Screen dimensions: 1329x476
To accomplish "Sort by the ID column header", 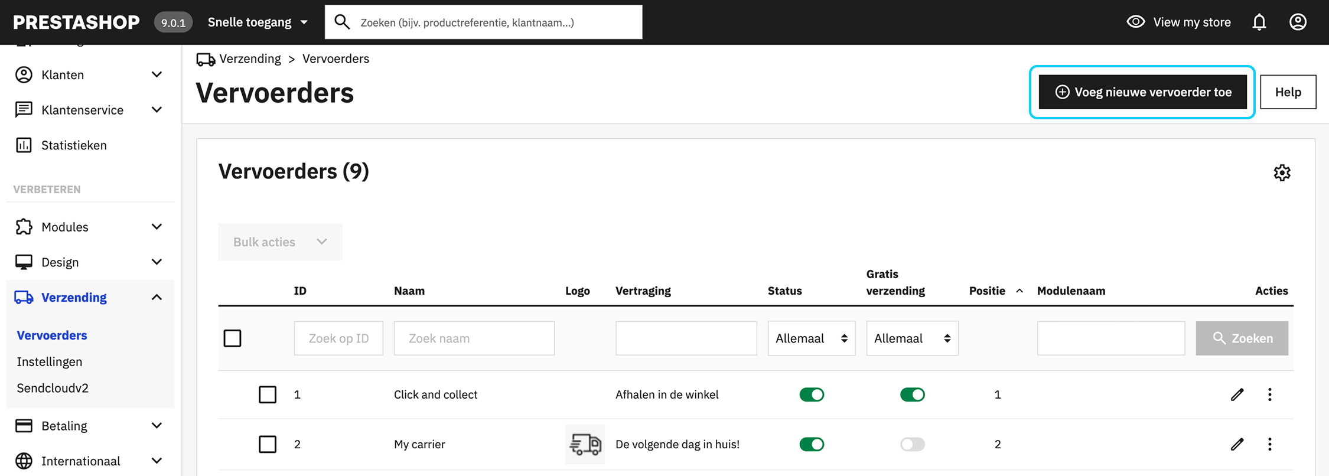I will tap(300, 291).
